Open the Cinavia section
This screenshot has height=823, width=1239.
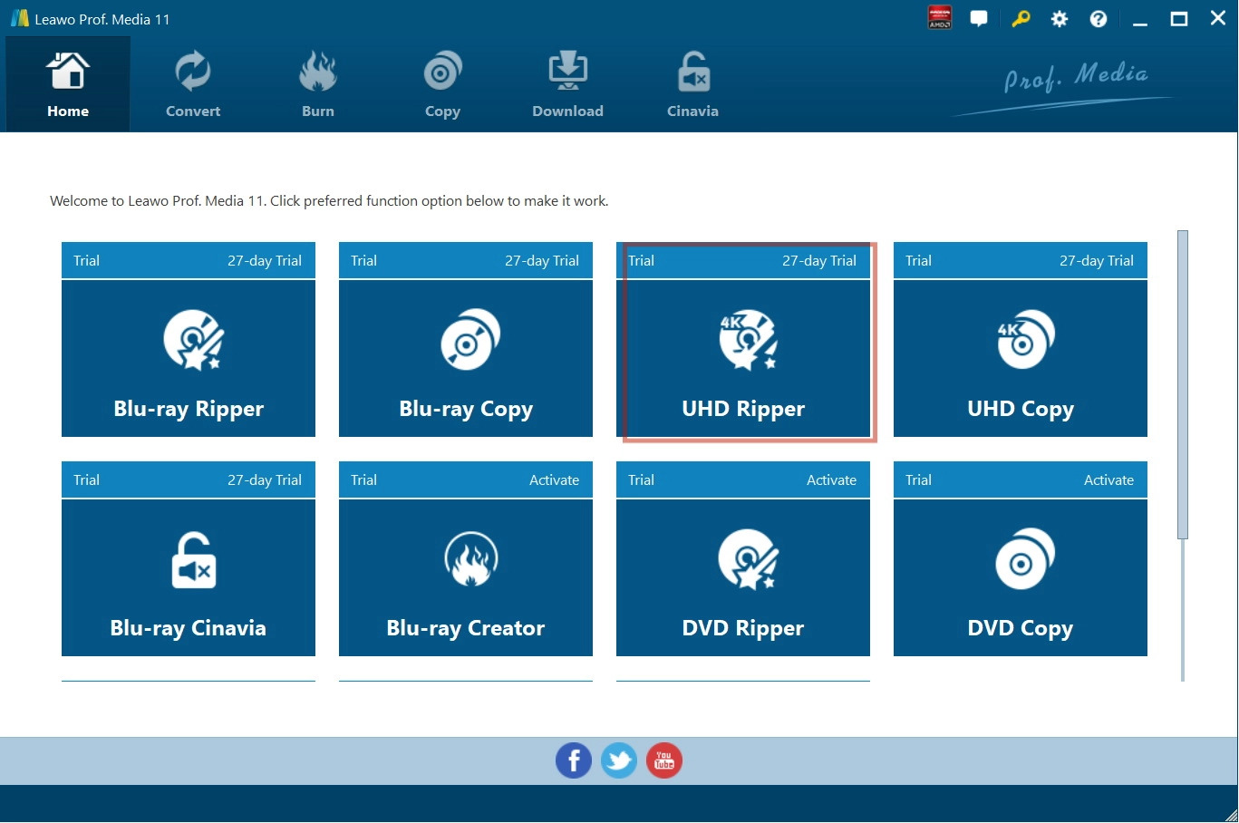692,83
